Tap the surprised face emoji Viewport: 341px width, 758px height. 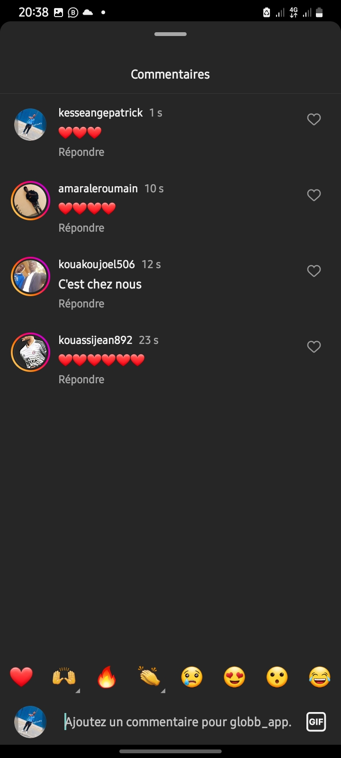pyautogui.click(x=277, y=677)
